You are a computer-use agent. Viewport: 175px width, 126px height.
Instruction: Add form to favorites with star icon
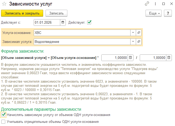pos(4,4)
